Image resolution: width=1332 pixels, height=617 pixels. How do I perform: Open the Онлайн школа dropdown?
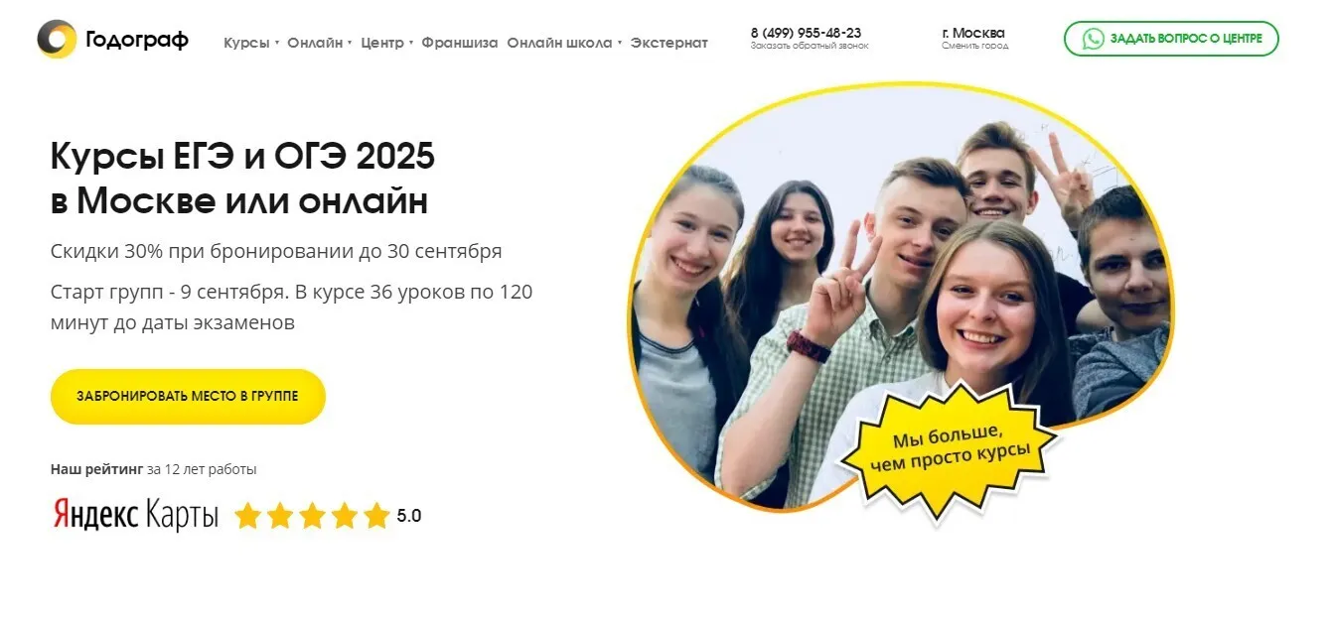point(564,43)
